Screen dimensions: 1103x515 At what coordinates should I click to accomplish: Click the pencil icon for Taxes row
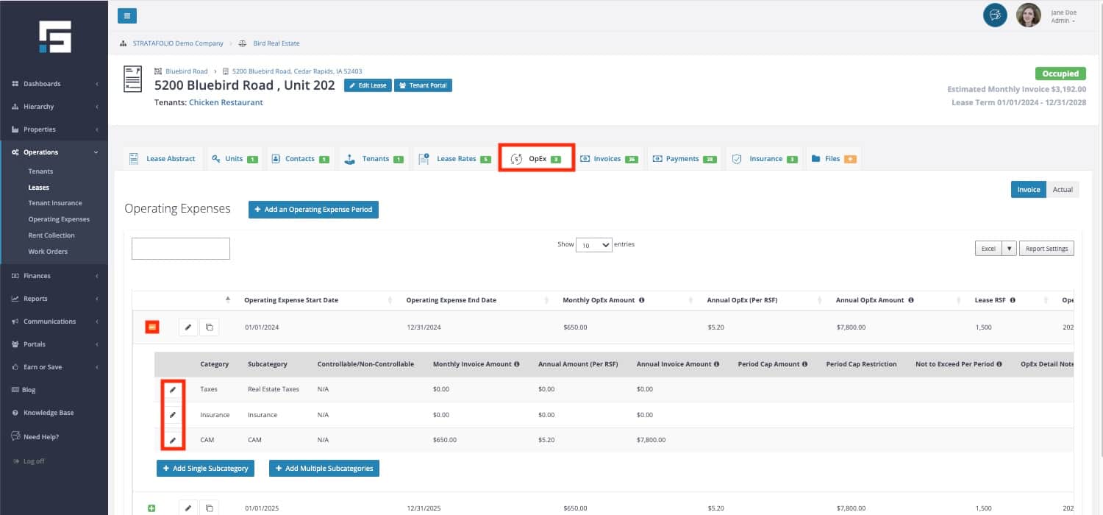tap(173, 389)
